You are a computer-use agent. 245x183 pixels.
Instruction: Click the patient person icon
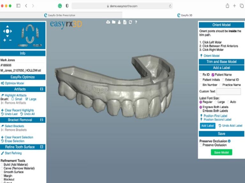click(x=119, y=22)
